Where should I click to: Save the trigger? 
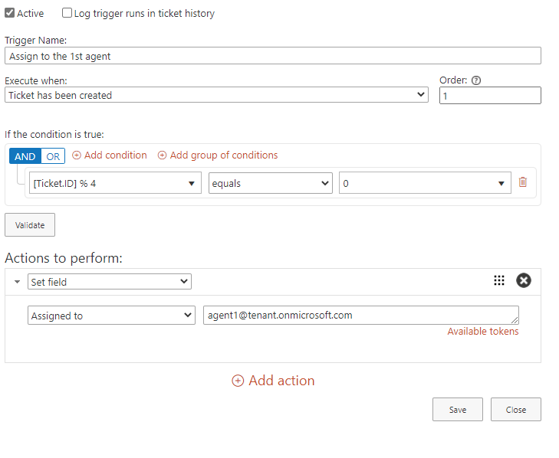(x=458, y=410)
